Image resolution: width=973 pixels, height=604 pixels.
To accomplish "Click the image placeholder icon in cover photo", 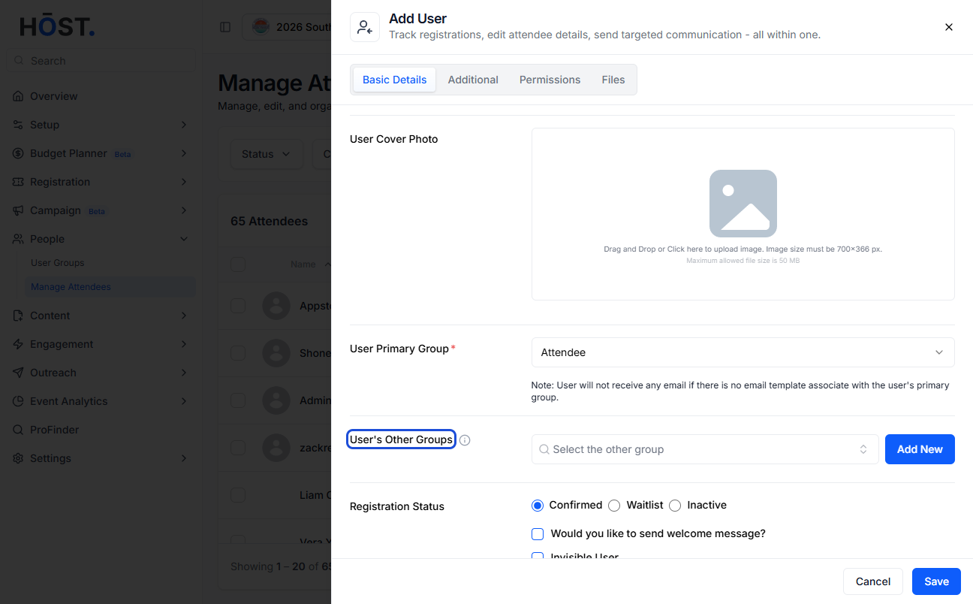I will [743, 204].
